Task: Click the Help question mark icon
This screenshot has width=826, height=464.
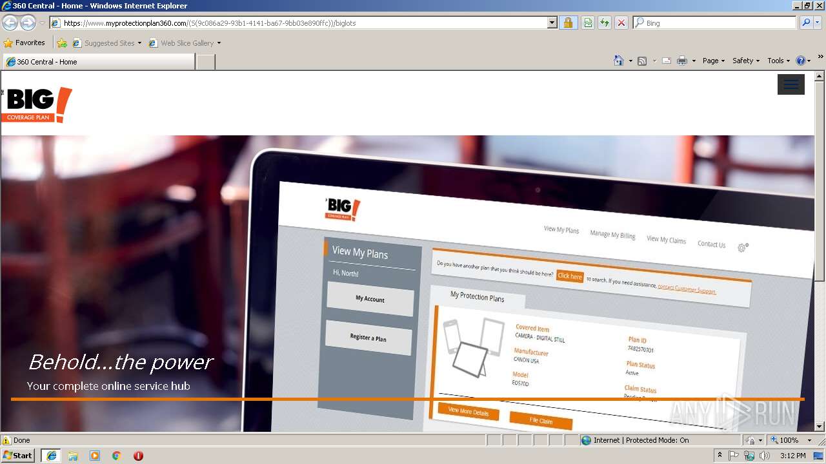Action: [801, 61]
